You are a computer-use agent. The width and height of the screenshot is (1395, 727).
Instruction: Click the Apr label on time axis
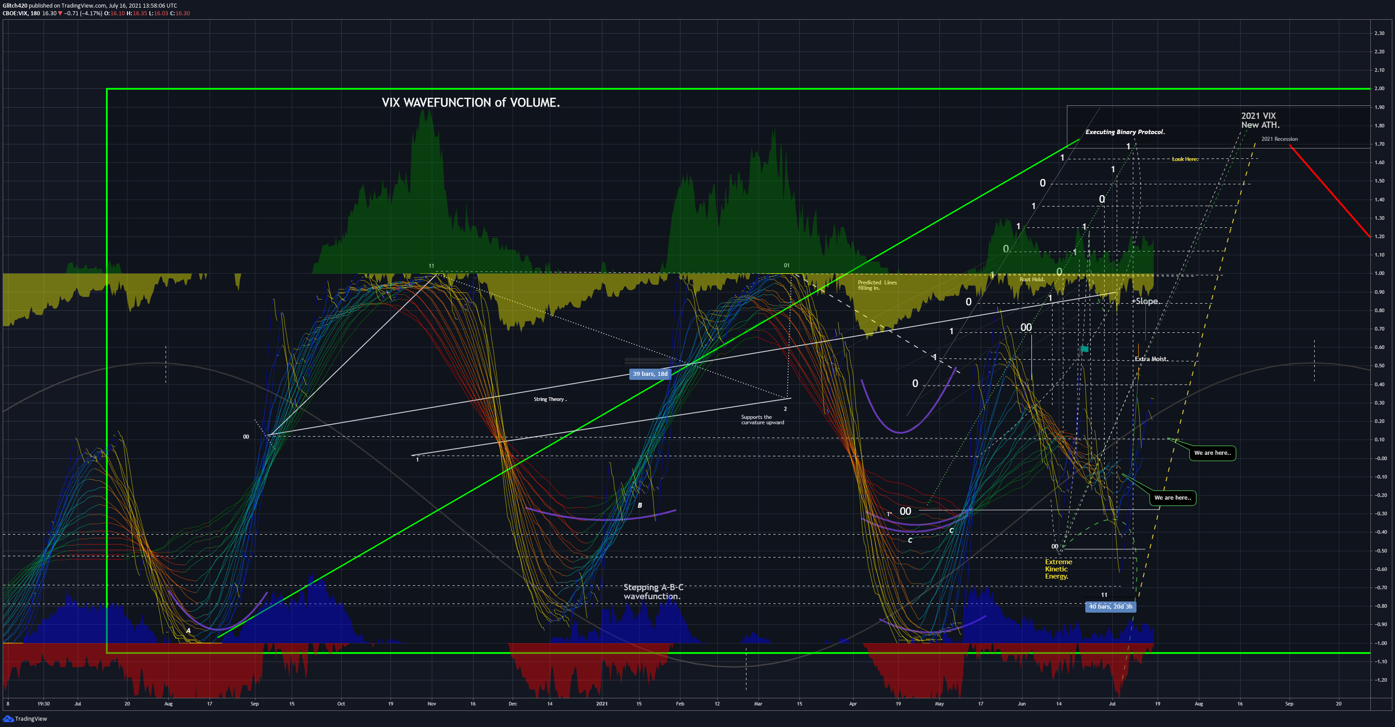[x=853, y=704]
